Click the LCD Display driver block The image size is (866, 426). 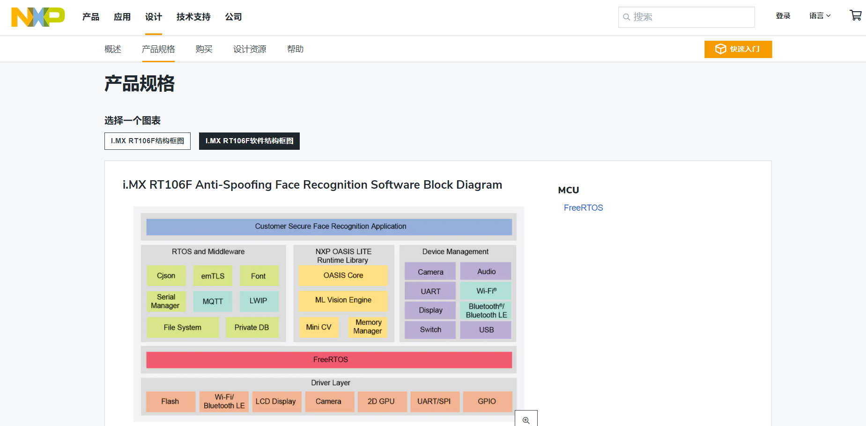pos(276,402)
